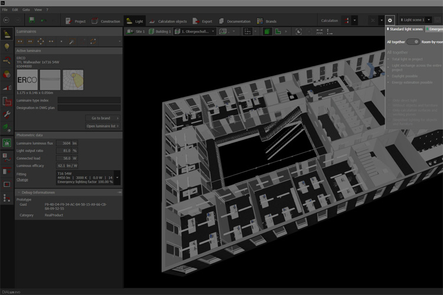The image size is (443, 295).
Task: Click the Change fitting link
Action: (22, 179)
